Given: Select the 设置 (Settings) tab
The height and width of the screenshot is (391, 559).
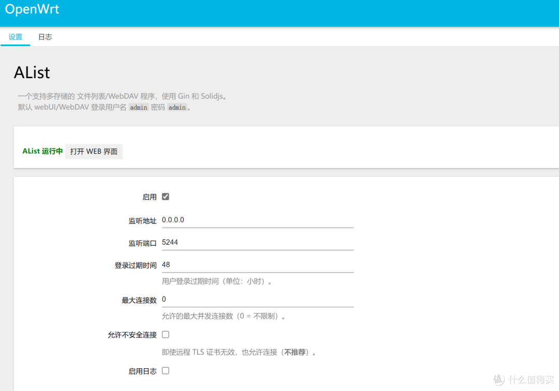Looking at the screenshot, I should click(16, 37).
